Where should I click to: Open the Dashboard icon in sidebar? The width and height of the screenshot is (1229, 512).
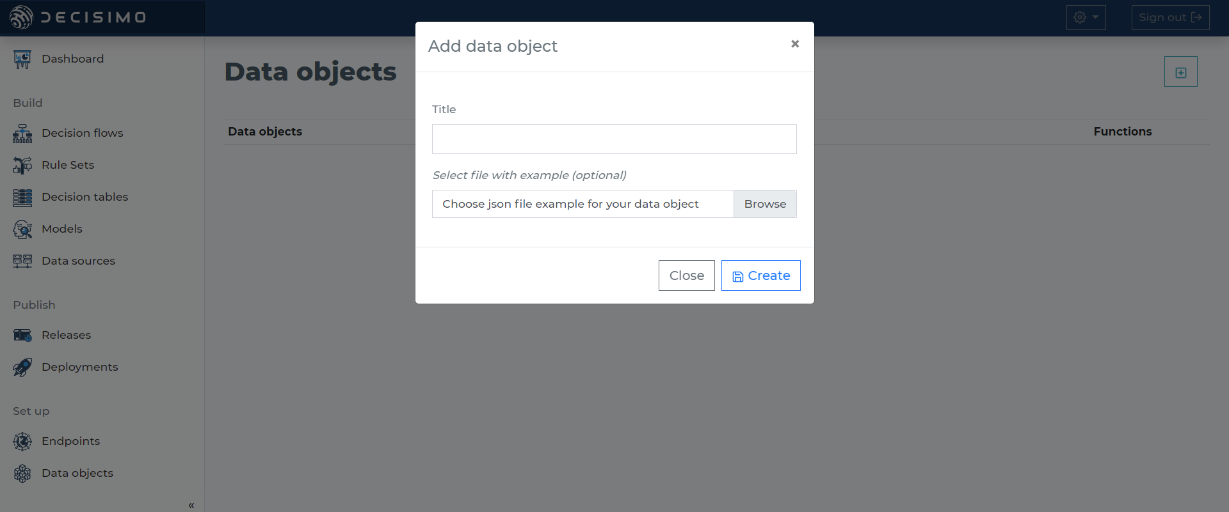[x=22, y=59]
